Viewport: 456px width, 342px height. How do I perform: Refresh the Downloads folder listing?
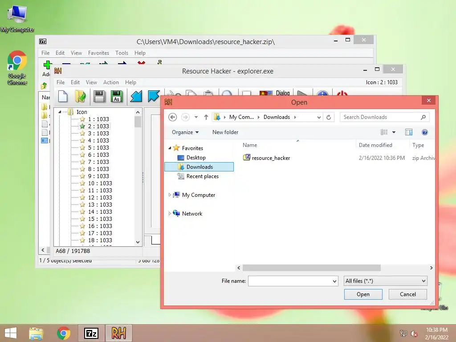click(x=329, y=117)
